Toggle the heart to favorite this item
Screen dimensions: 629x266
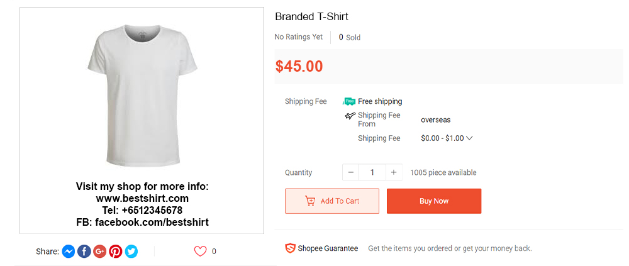[x=200, y=252]
